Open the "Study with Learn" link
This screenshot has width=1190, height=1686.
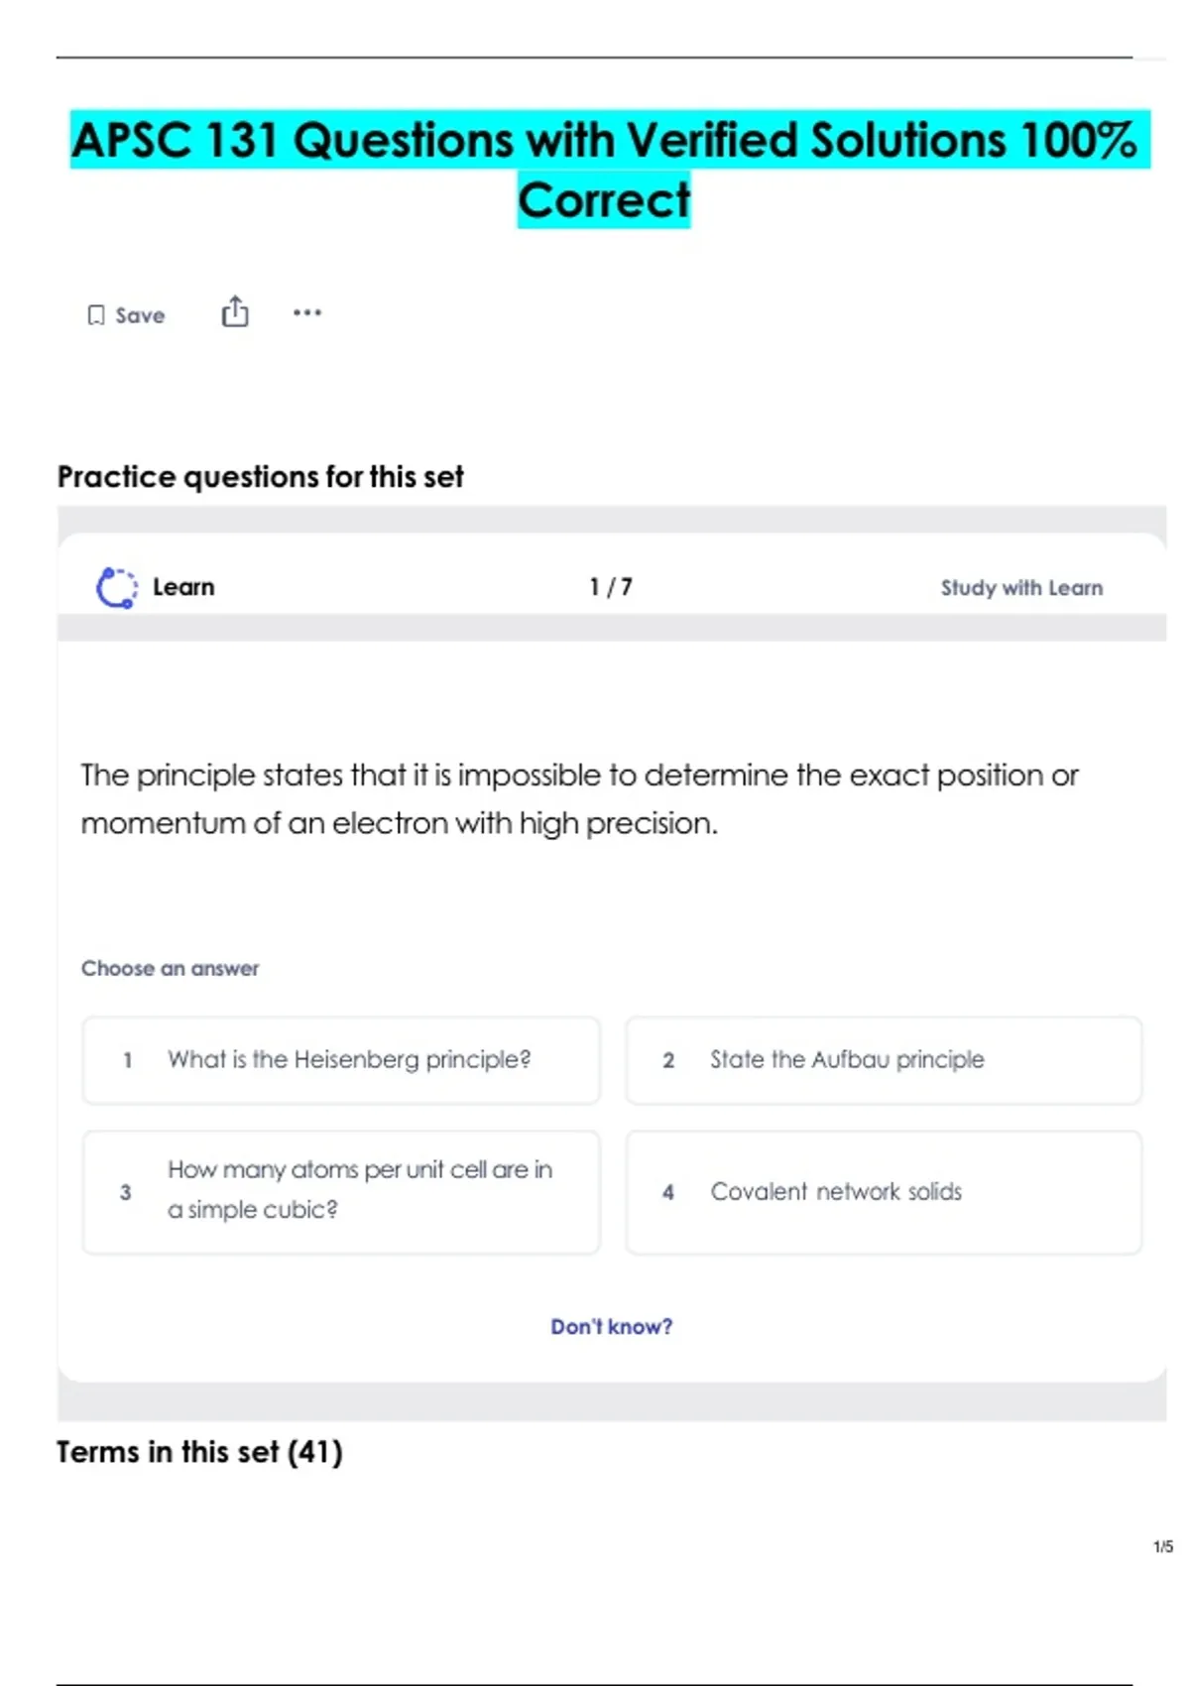(x=1021, y=588)
